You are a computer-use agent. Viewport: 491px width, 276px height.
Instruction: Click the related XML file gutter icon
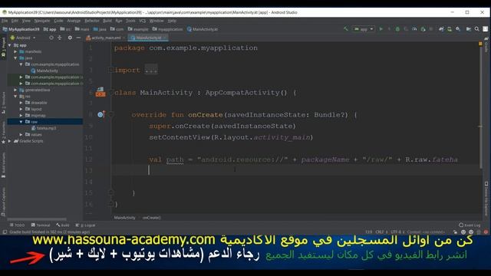coord(101,92)
